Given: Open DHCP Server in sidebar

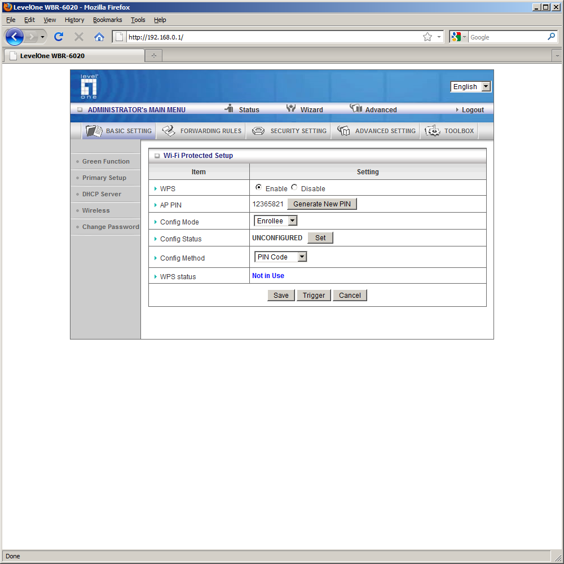Looking at the screenshot, I should (x=102, y=194).
